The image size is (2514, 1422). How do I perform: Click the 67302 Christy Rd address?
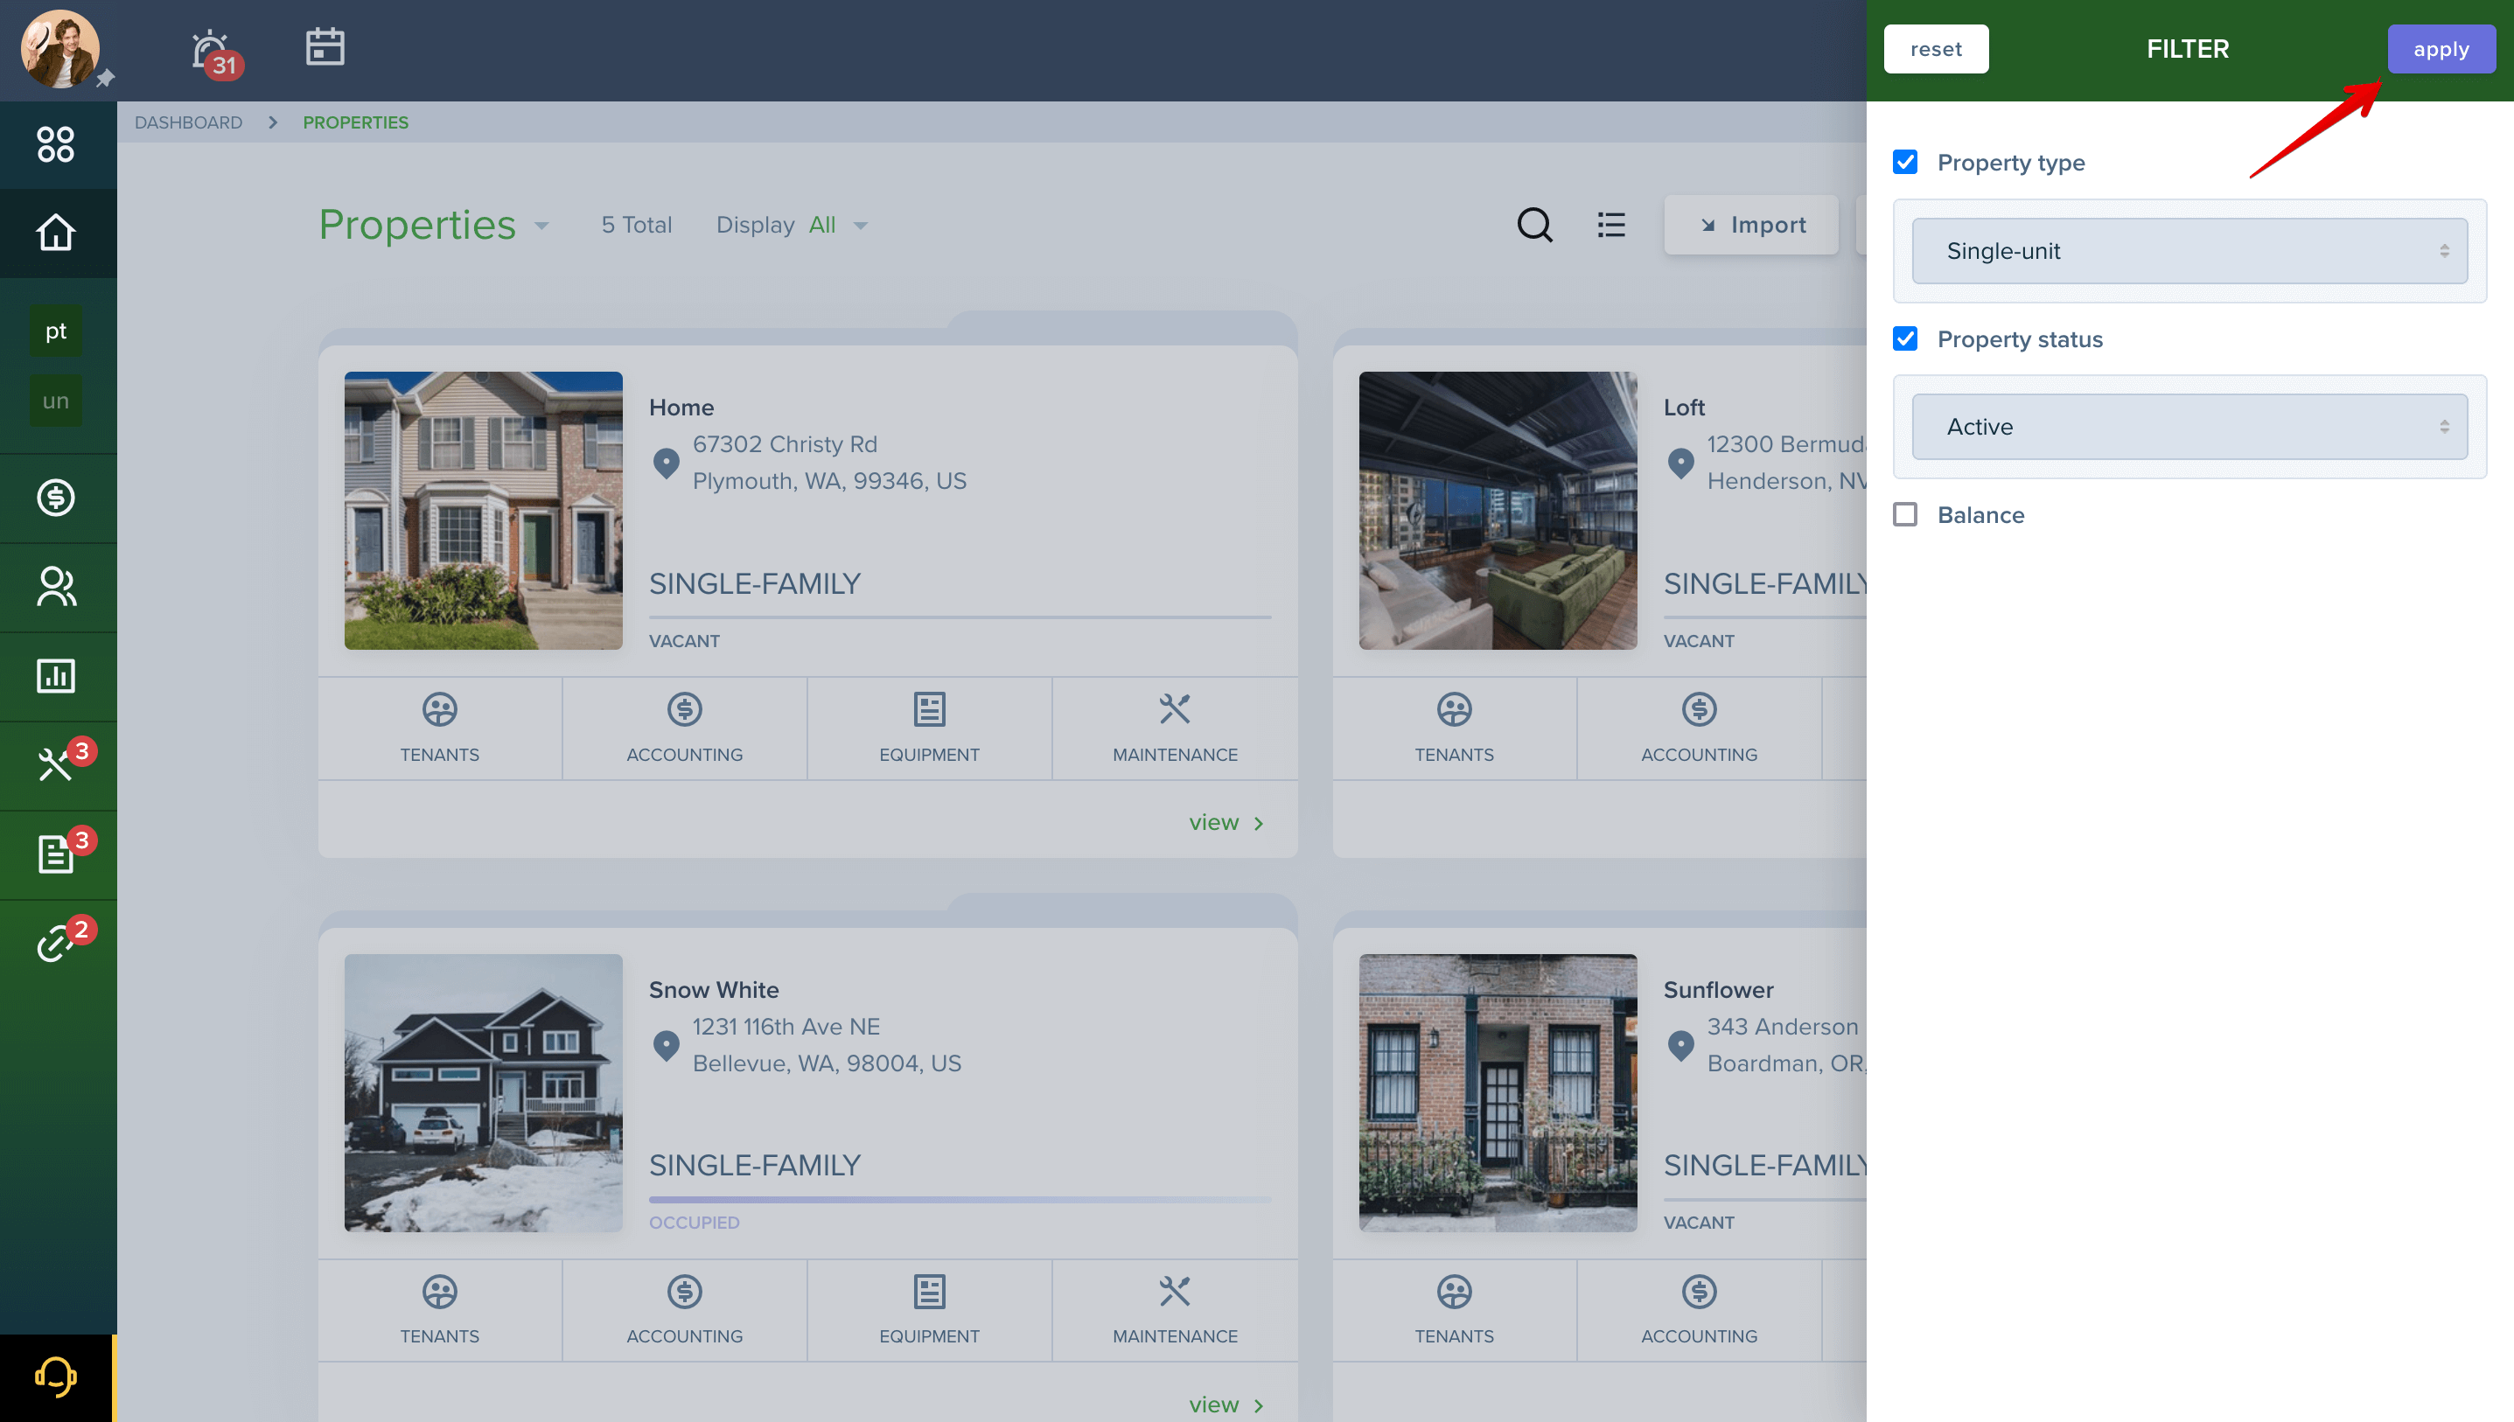786,444
